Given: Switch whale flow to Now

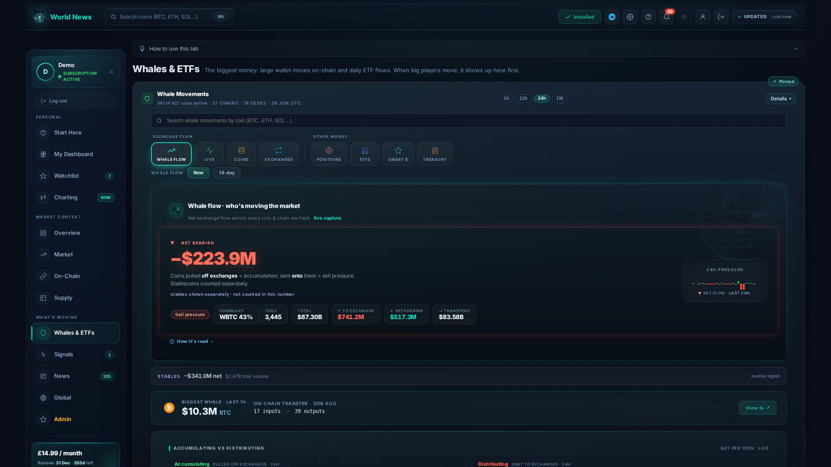Looking at the screenshot, I should (x=198, y=173).
